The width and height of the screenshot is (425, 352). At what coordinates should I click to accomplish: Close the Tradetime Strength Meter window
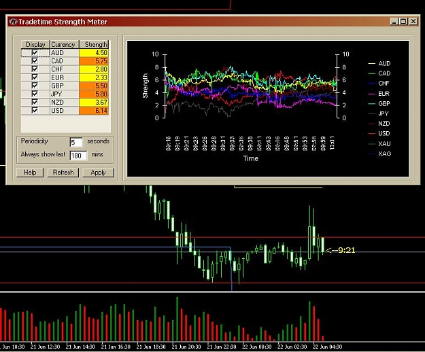[413, 21]
